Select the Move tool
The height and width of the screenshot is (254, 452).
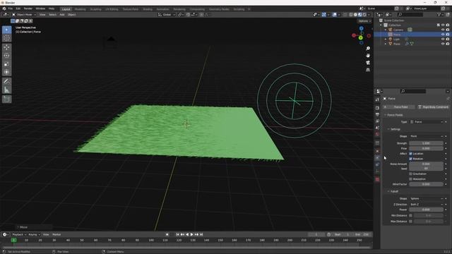[x=6, y=47]
